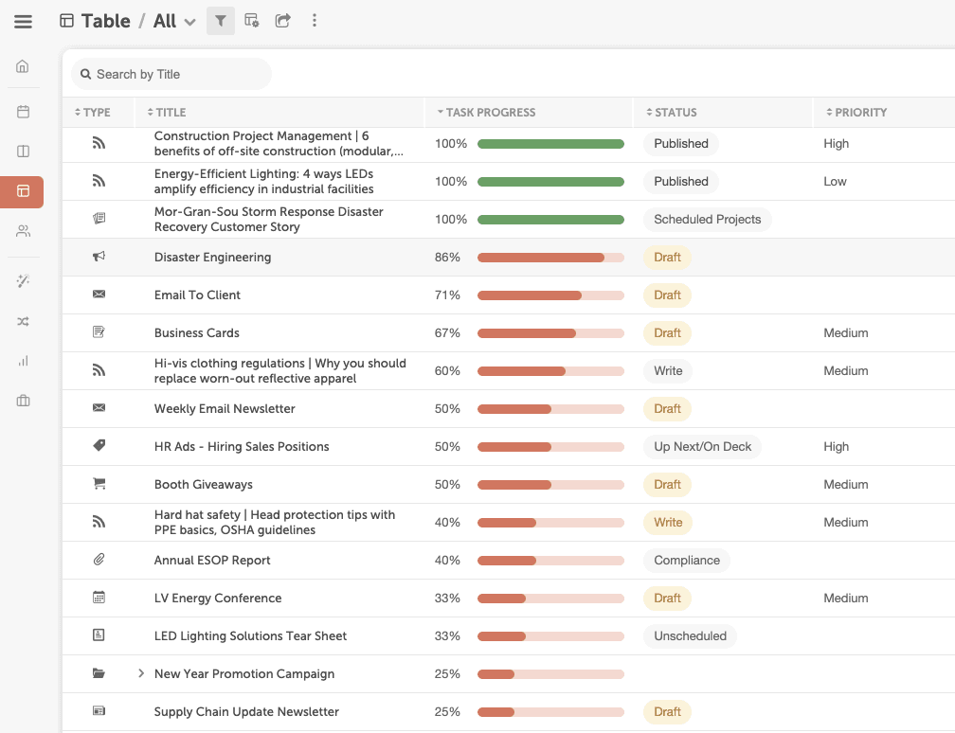
Task: Open the team members sidebar icon
Action: [x=23, y=231]
